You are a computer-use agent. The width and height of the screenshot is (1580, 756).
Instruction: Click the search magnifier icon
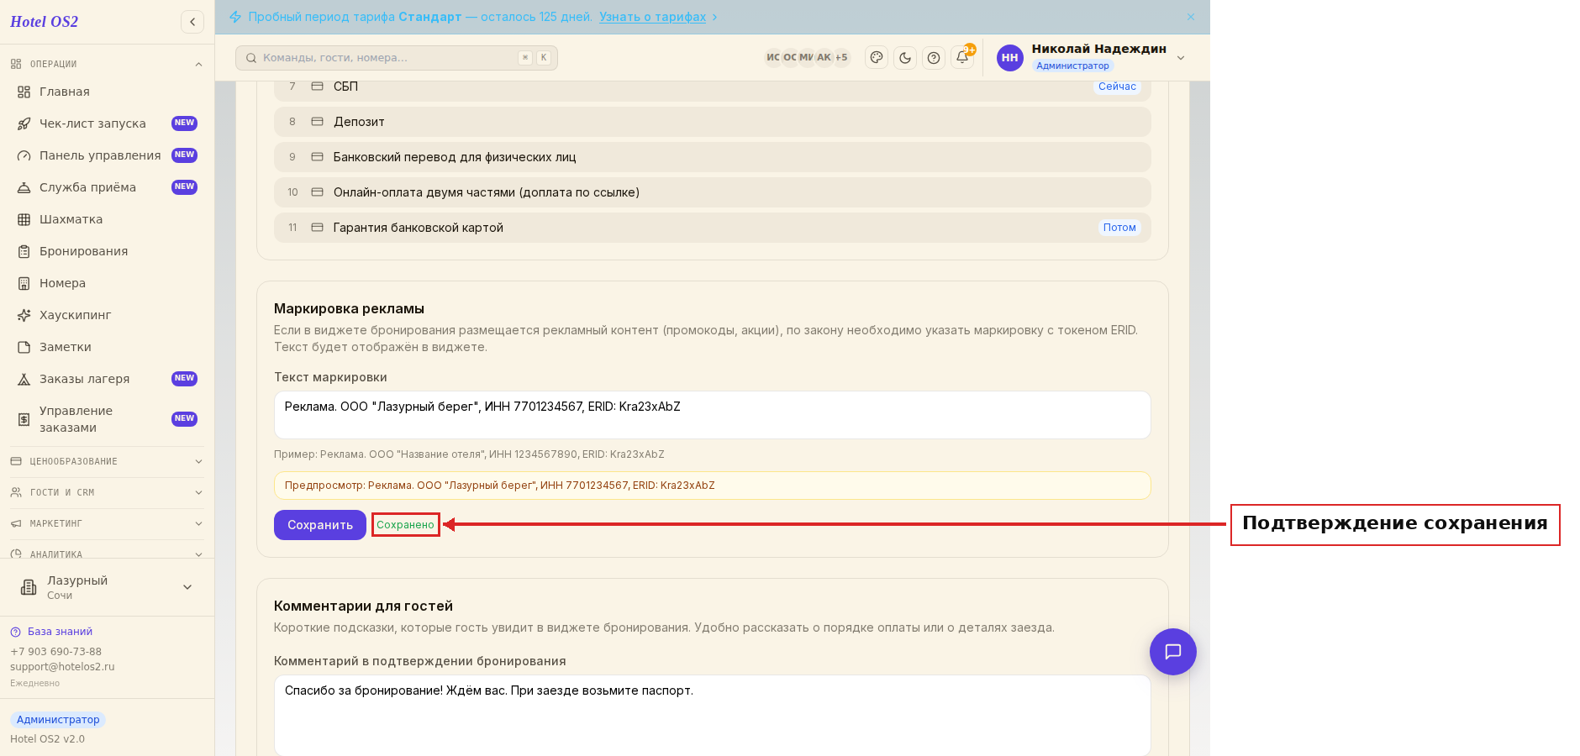coord(251,58)
